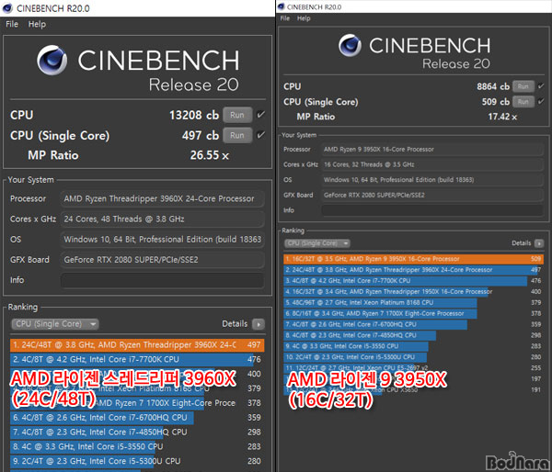This screenshot has height=472, width=552.
Task: Open ranking type dropdown in left window
Action: pyautogui.click(x=55, y=323)
